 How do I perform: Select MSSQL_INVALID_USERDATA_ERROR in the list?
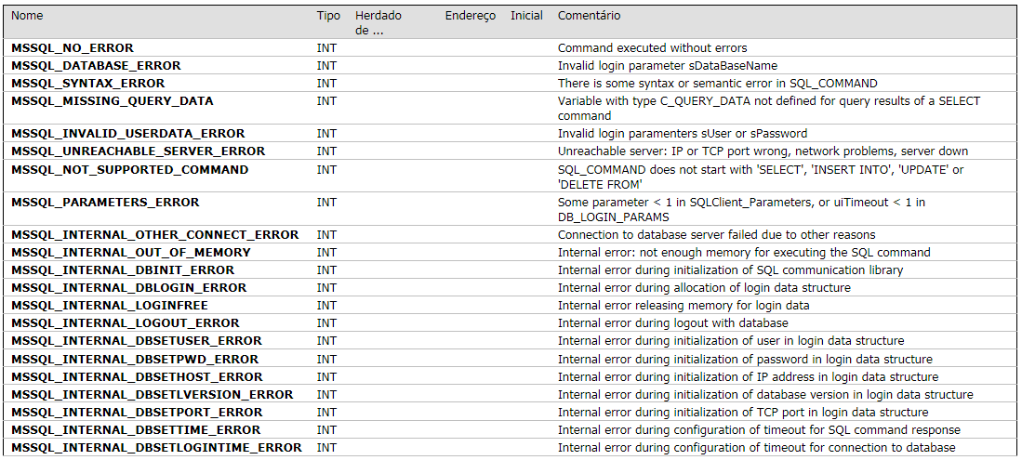(x=127, y=133)
